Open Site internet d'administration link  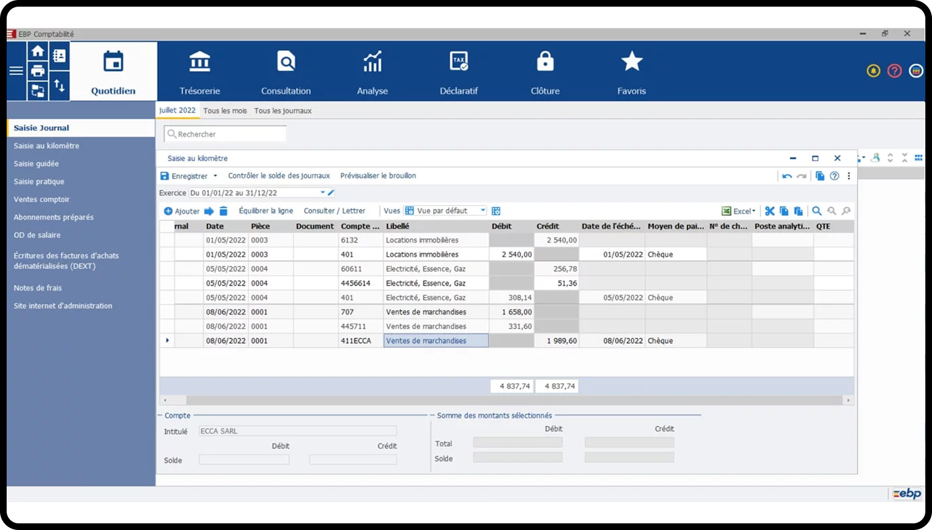click(x=63, y=306)
